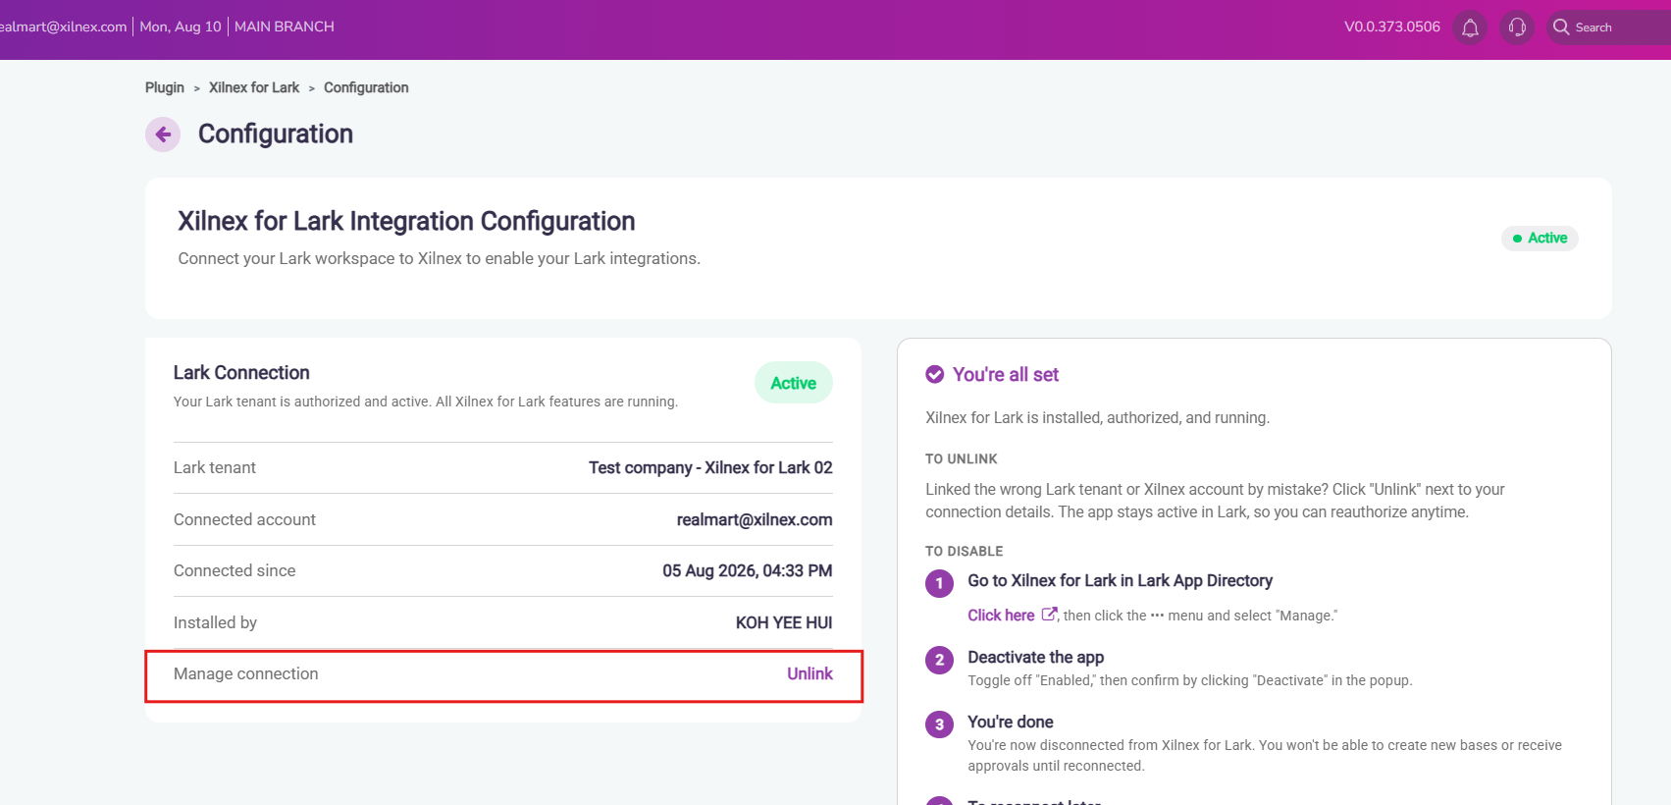The width and height of the screenshot is (1671, 805).
Task: Click the Active badge in Lark Connection card
Action: click(x=794, y=383)
